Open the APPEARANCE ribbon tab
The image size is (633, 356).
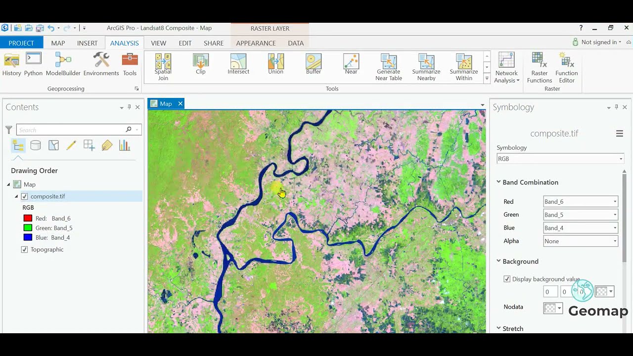(256, 43)
